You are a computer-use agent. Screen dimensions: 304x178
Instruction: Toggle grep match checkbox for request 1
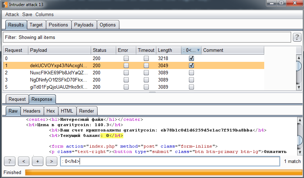(x=191, y=65)
